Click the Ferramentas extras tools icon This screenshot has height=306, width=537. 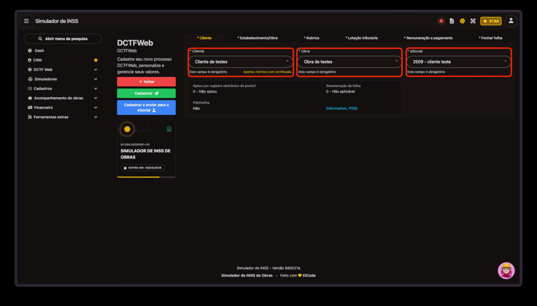30,117
